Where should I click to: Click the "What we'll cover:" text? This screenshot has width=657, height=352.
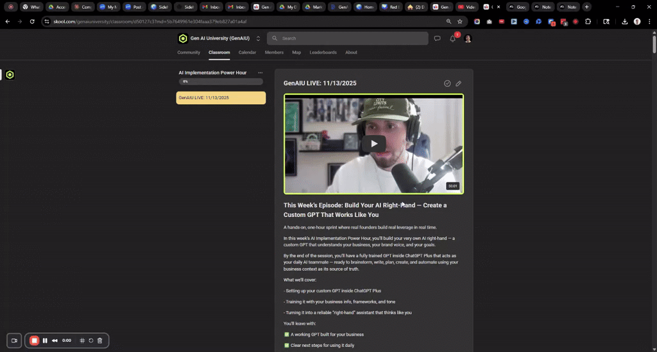pyautogui.click(x=300, y=280)
